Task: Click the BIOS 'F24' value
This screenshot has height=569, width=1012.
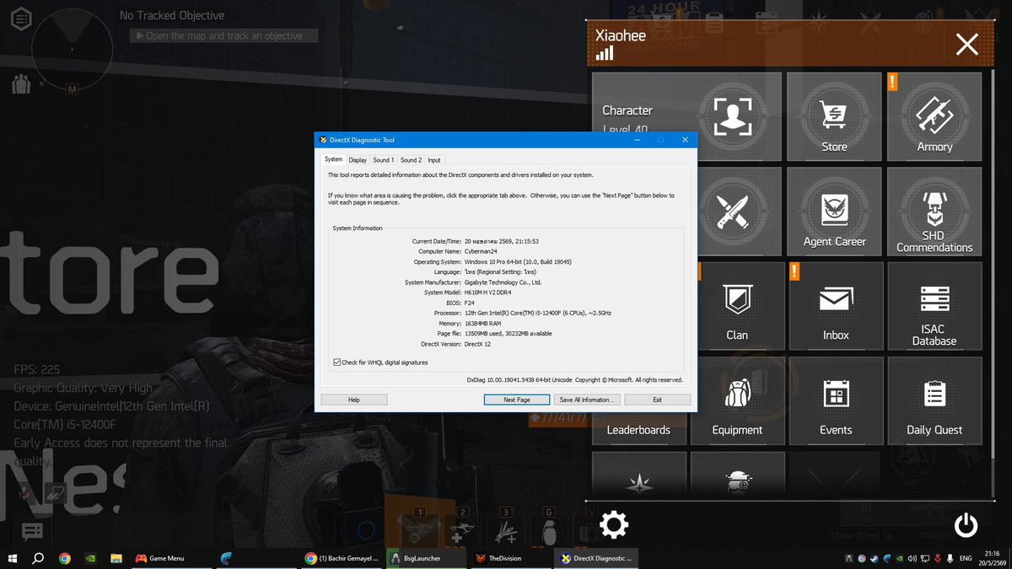Action: [470, 303]
